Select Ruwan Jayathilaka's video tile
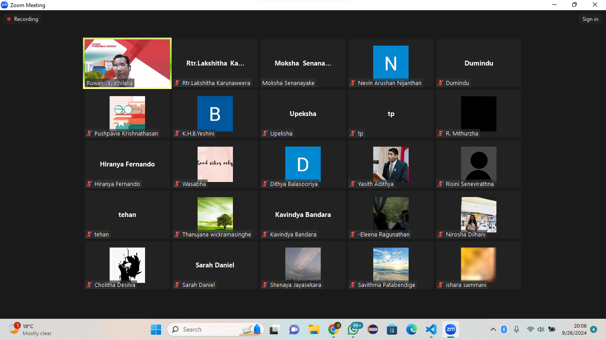The height and width of the screenshot is (340, 606). 127,63
